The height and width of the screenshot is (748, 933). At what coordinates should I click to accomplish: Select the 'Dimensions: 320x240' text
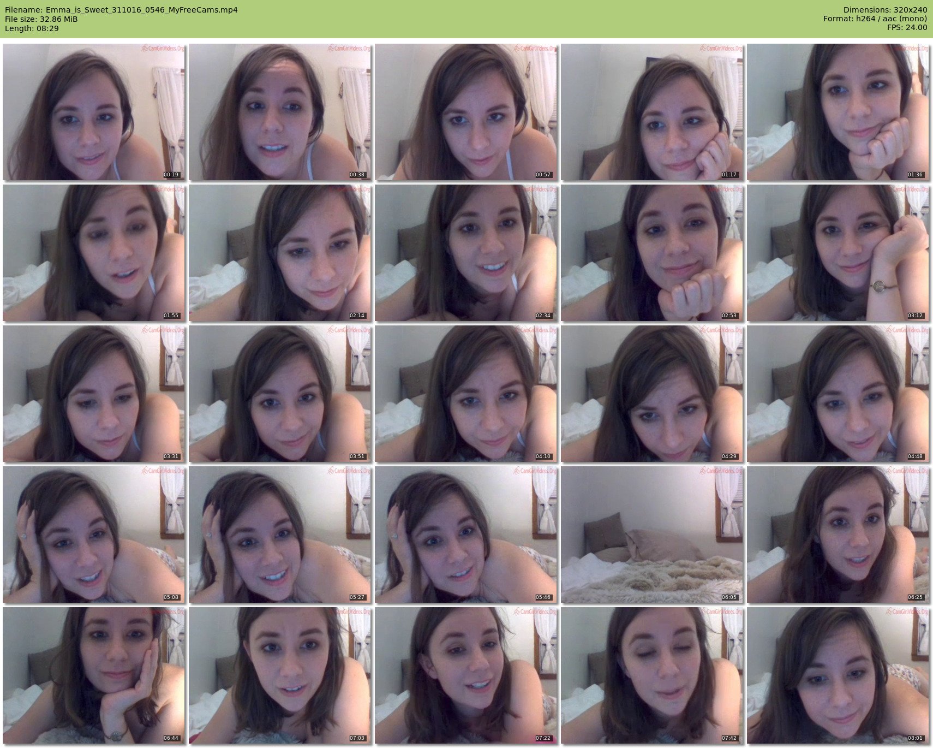pos(885,10)
